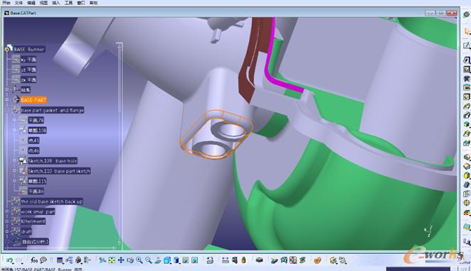Toggle the Hide/Show icon in bottom toolbar
The width and height of the screenshot is (471, 271).
(x=186, y=260)
